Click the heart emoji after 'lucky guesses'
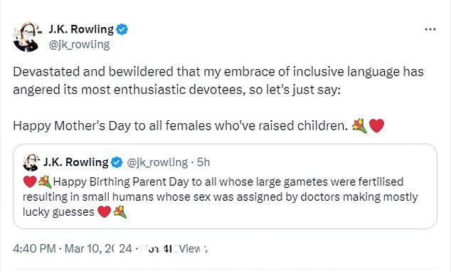The height and width of the screenshot is (272, 451). (x=104, y=211)
